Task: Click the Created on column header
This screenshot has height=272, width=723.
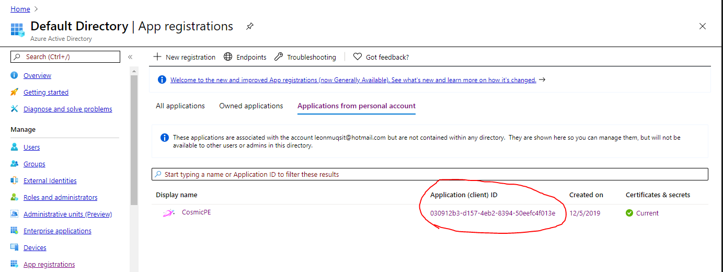Action: [x=586, y=195]
